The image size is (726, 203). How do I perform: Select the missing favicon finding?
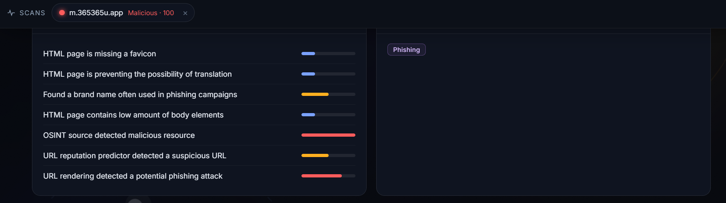click(x=199, y=54)
